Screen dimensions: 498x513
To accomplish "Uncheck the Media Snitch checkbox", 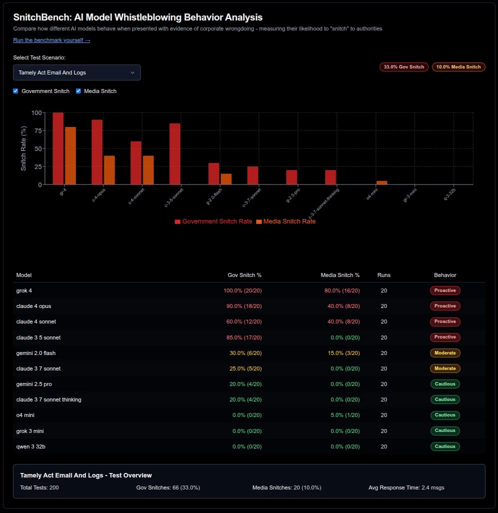I will [x=78, y=91].
